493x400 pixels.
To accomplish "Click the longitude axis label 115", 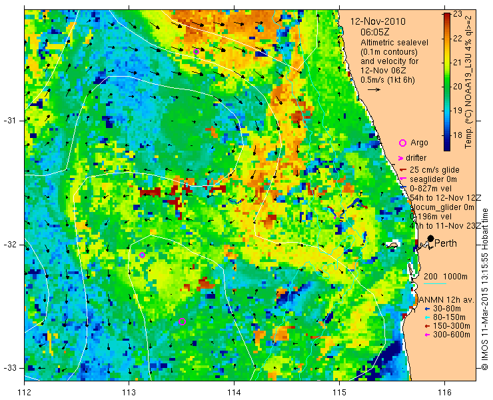I will coord(339,393).
